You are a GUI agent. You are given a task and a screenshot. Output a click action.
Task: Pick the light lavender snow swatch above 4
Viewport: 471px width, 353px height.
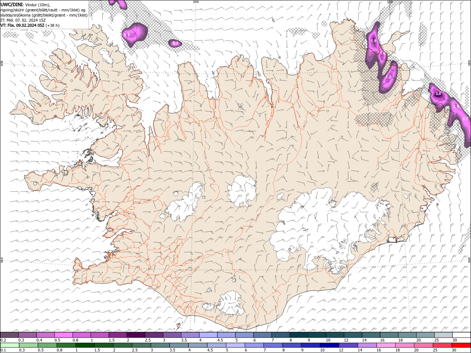pyautogui.click(x=208, y=335)
